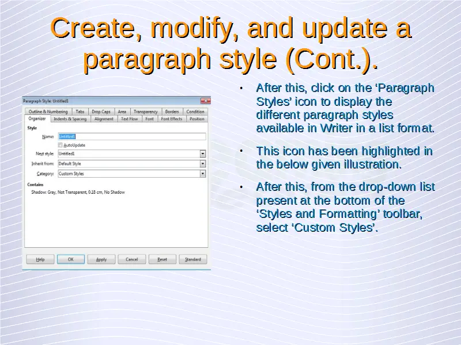Click the Reset button

click(x=163, y=259)
